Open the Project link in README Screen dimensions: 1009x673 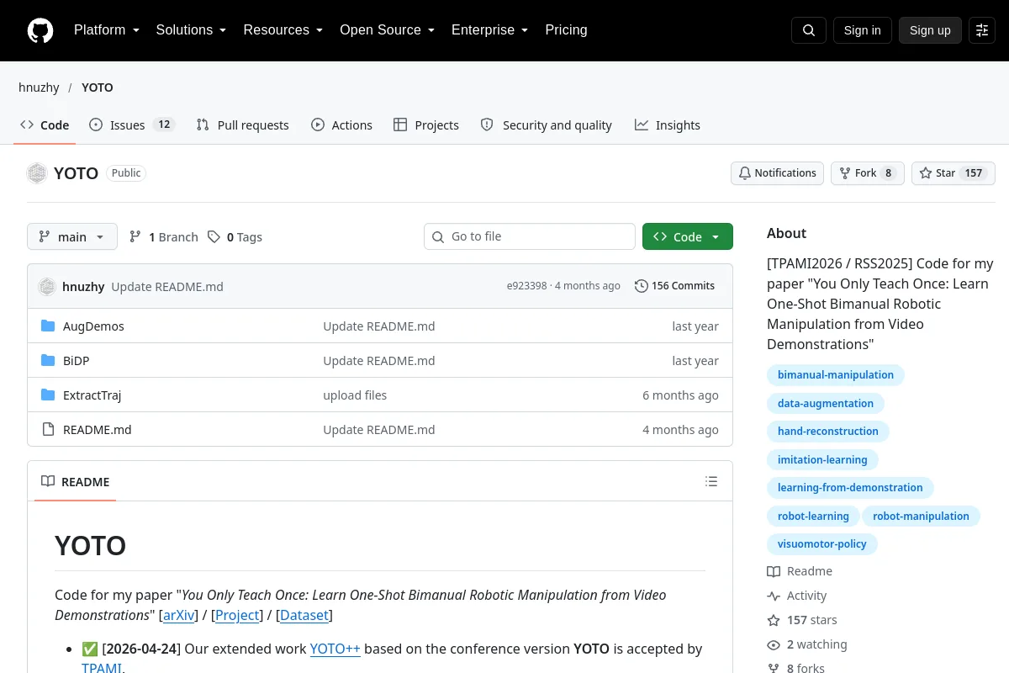tap(237, 615)
